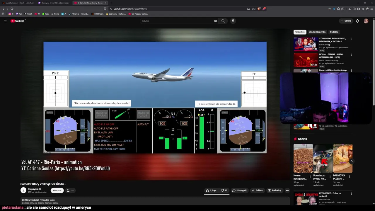
Task: Dislike the video with thumbs-down
Action: (x=224, y=190)
